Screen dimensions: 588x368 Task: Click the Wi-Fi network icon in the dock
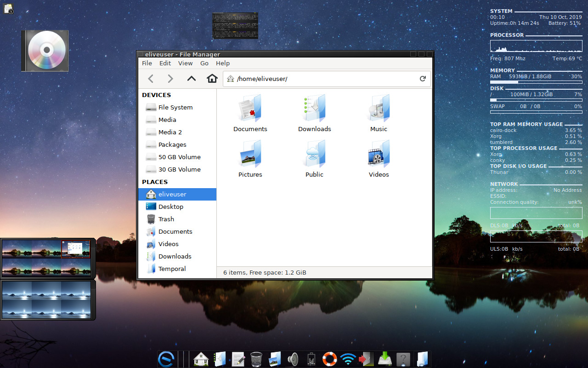coord(348,359)
